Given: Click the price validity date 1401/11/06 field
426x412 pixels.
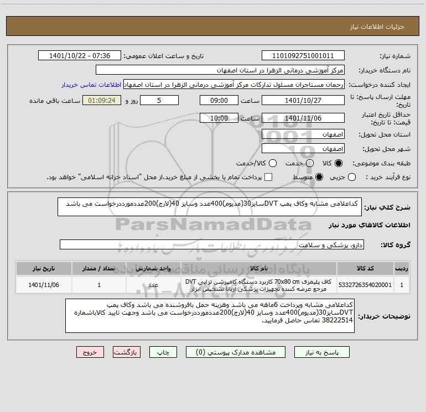Looking at the screenshot, I should pyautogui.click(x=303, y=118).
